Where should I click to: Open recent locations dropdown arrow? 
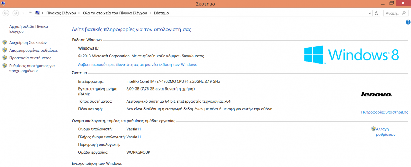click(23, 13)
